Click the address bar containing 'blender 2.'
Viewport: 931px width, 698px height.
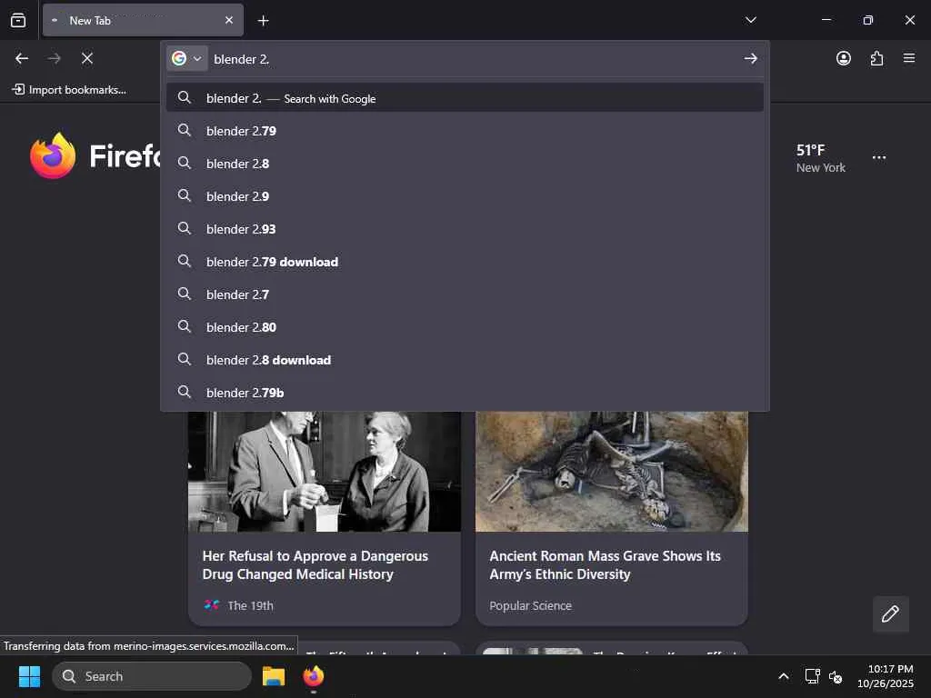474,59
